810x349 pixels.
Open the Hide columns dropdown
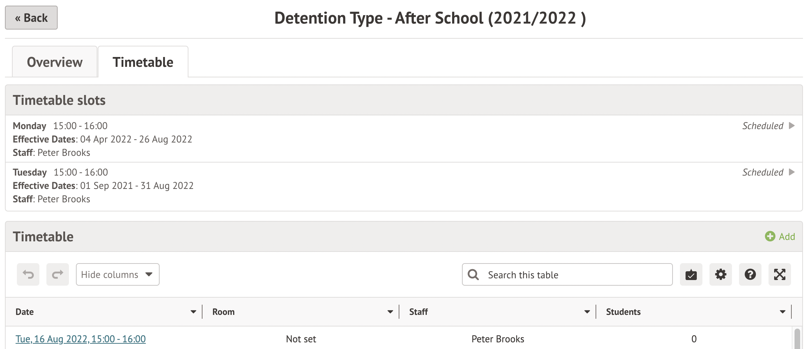117,274
